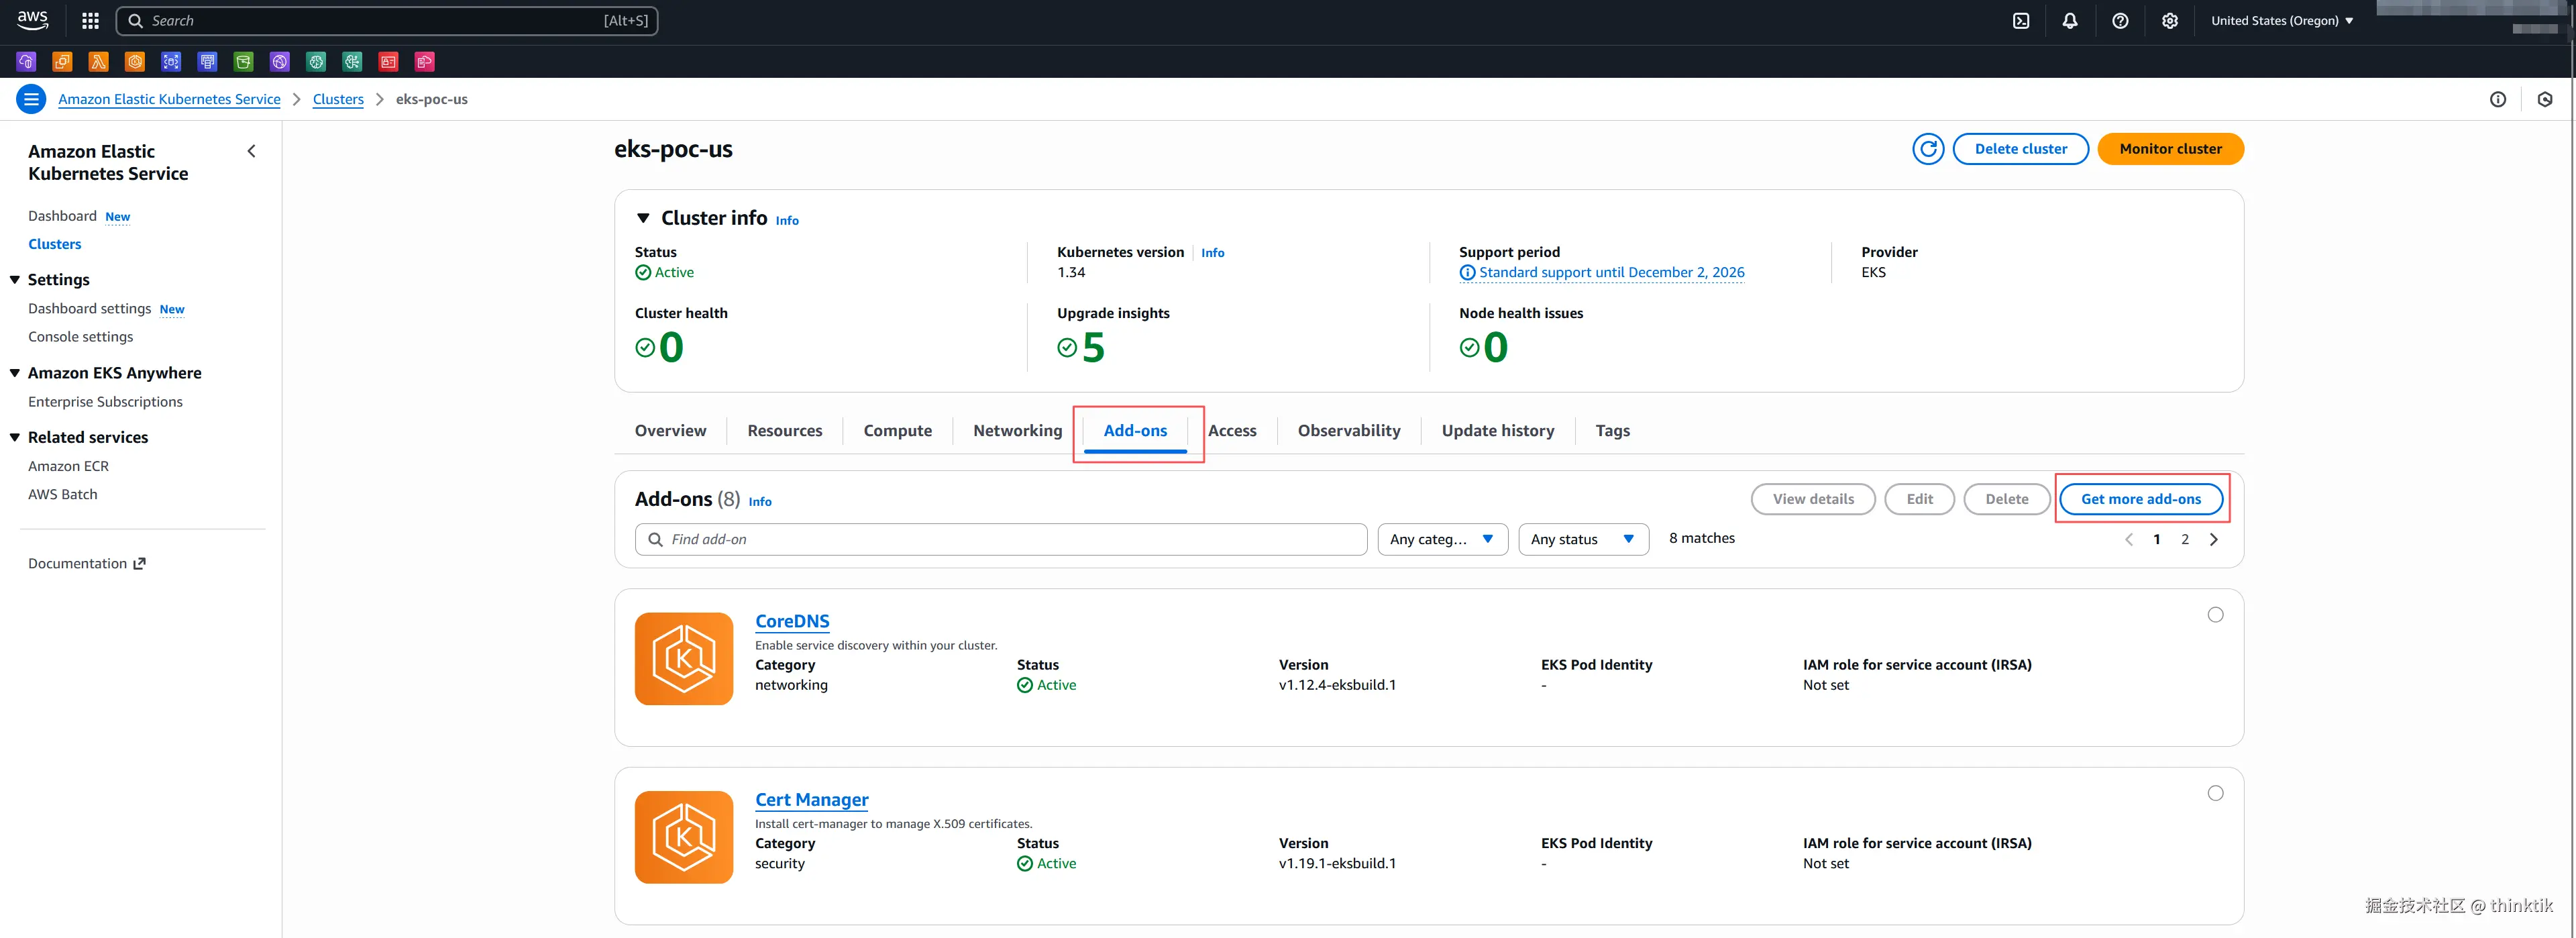Collapse the Cluster info section

point(643,218)
